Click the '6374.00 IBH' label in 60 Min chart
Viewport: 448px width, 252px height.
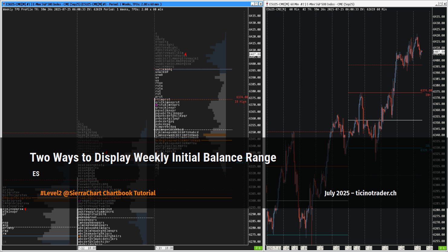tap(426, 93)
